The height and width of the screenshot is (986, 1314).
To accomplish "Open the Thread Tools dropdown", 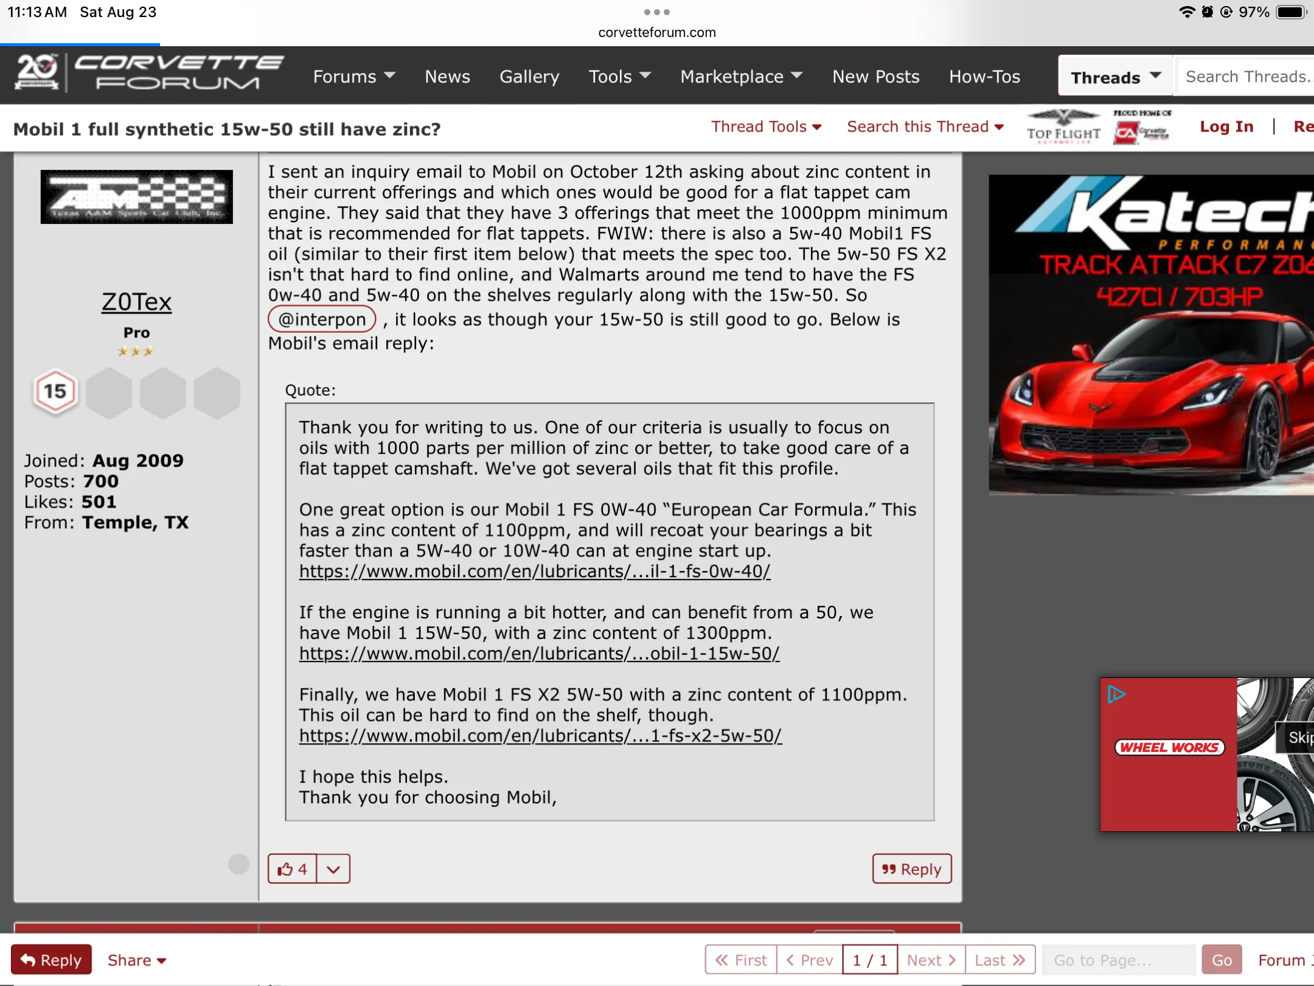I will pos(766,127).
